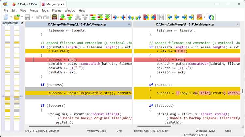Open Options with the wrench icon
Image resolution: width=245 pixels, height=137 pixels.
coord(199,17)
